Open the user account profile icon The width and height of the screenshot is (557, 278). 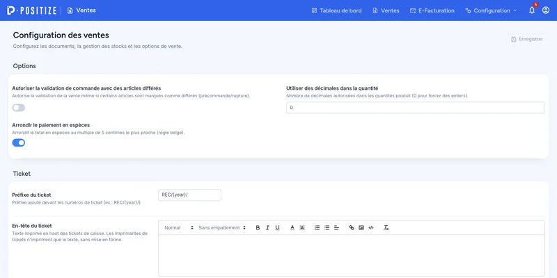(546, 10)
